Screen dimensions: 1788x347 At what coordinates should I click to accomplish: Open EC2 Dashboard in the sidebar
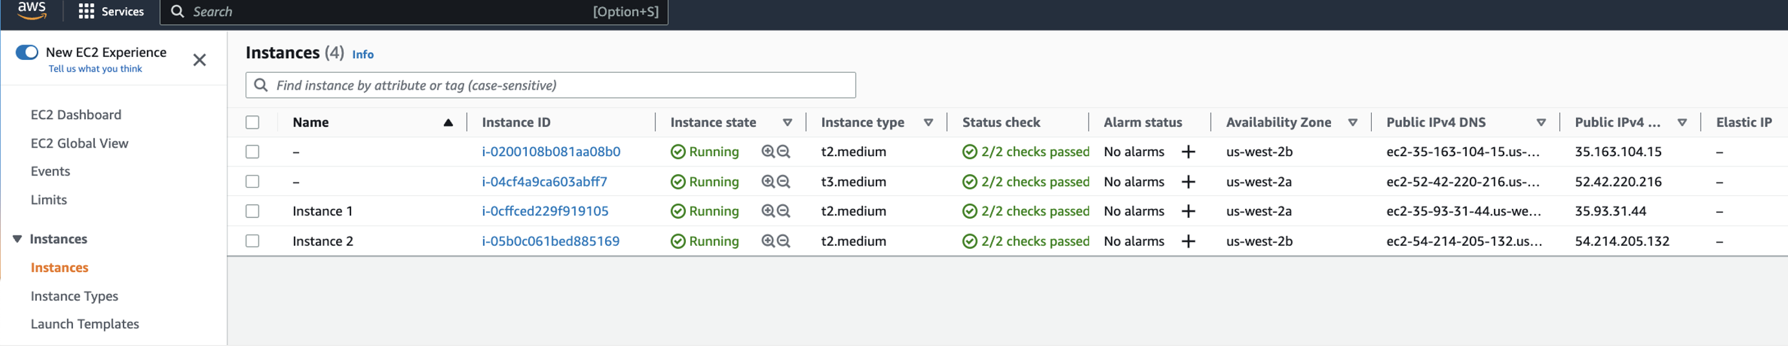pyautogui.click(x=76, y=115)
